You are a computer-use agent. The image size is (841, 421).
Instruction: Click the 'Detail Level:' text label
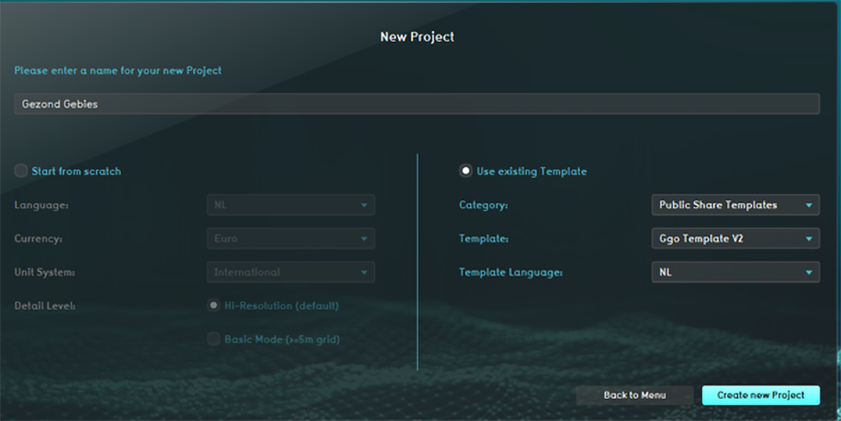44,306
